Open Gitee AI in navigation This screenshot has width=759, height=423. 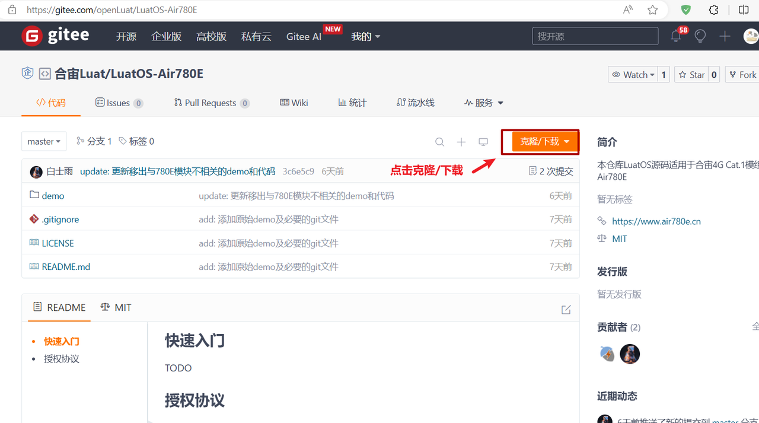pyautogui.click(x=304, y=36)
